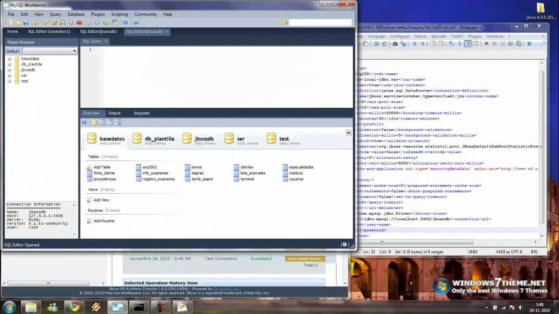The width and height of the screenshot is (559, 314).
Task: Open Windows Explorer taskbar icon
Action: click(31, 307)
